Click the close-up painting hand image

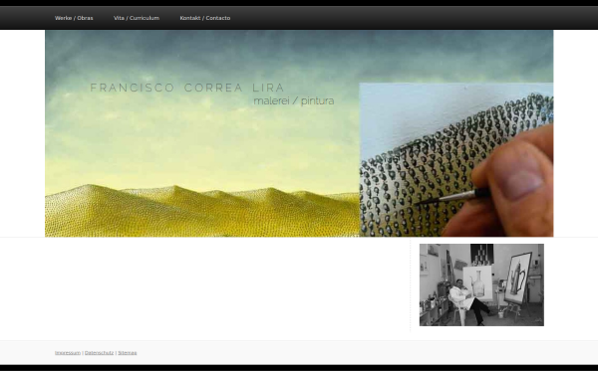click(456, 159)
